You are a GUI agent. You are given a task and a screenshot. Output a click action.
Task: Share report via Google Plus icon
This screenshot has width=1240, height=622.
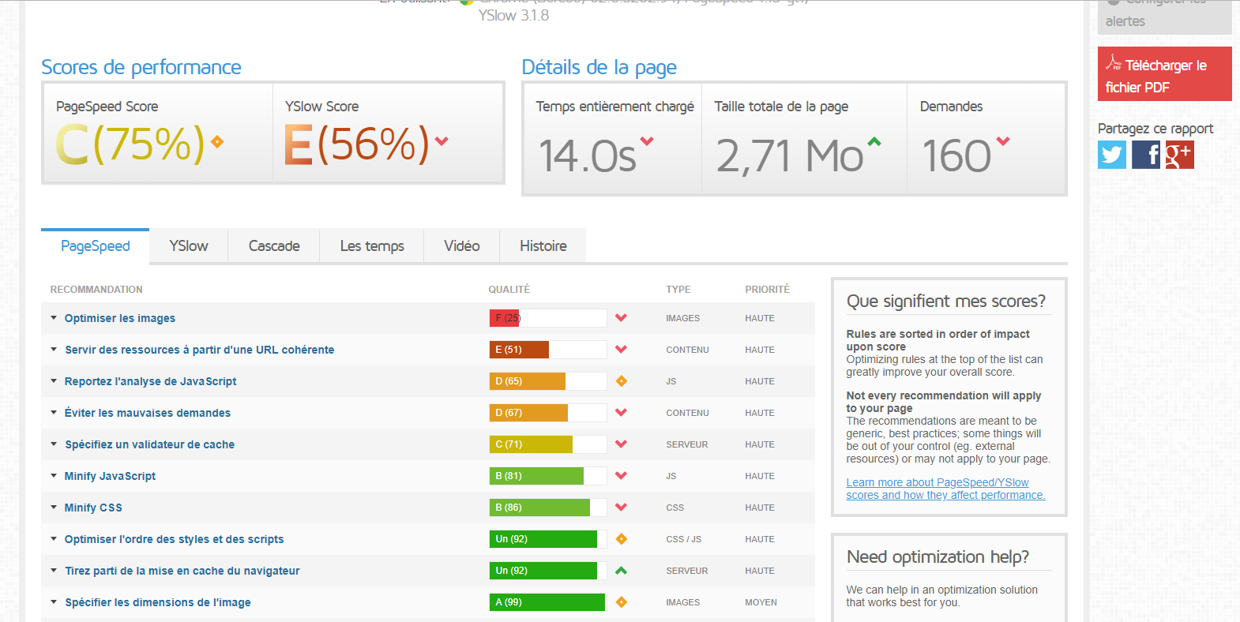click(x=1179, y=155)
